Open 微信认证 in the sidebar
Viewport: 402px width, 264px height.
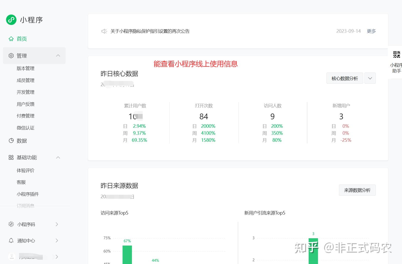(26, 128)
